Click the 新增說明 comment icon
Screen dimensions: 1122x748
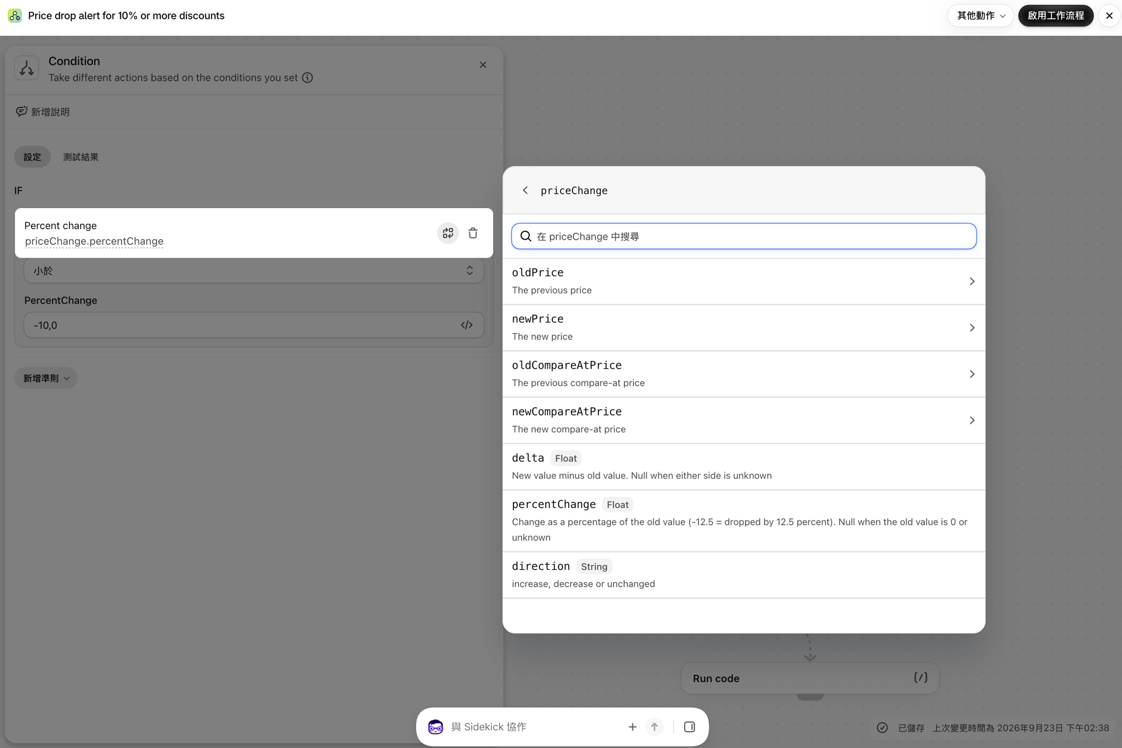tap(22, 112)
